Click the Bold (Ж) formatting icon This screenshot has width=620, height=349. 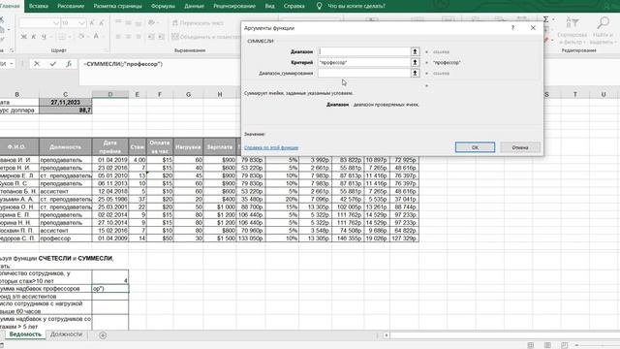point(23,37)
